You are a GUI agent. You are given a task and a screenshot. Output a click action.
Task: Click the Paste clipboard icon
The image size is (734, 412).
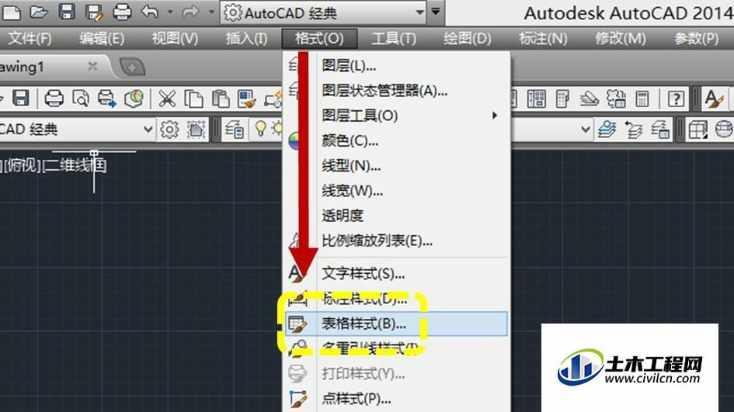[x=221, y=99]
